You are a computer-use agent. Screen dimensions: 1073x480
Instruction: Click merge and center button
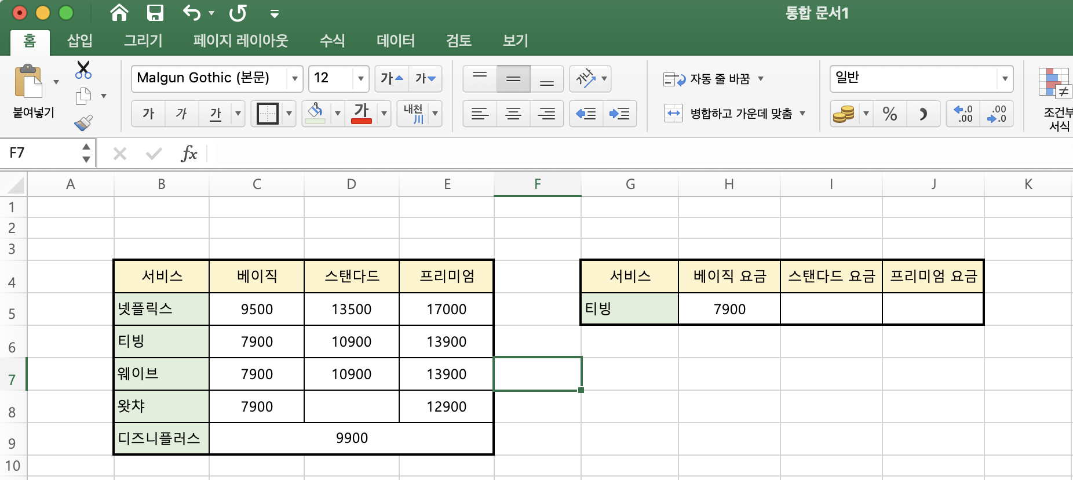pos(728,114)
